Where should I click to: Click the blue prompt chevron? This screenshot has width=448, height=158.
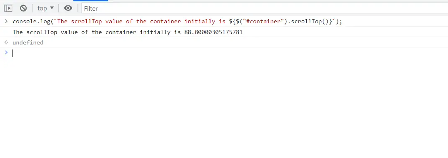coord(6,52)
